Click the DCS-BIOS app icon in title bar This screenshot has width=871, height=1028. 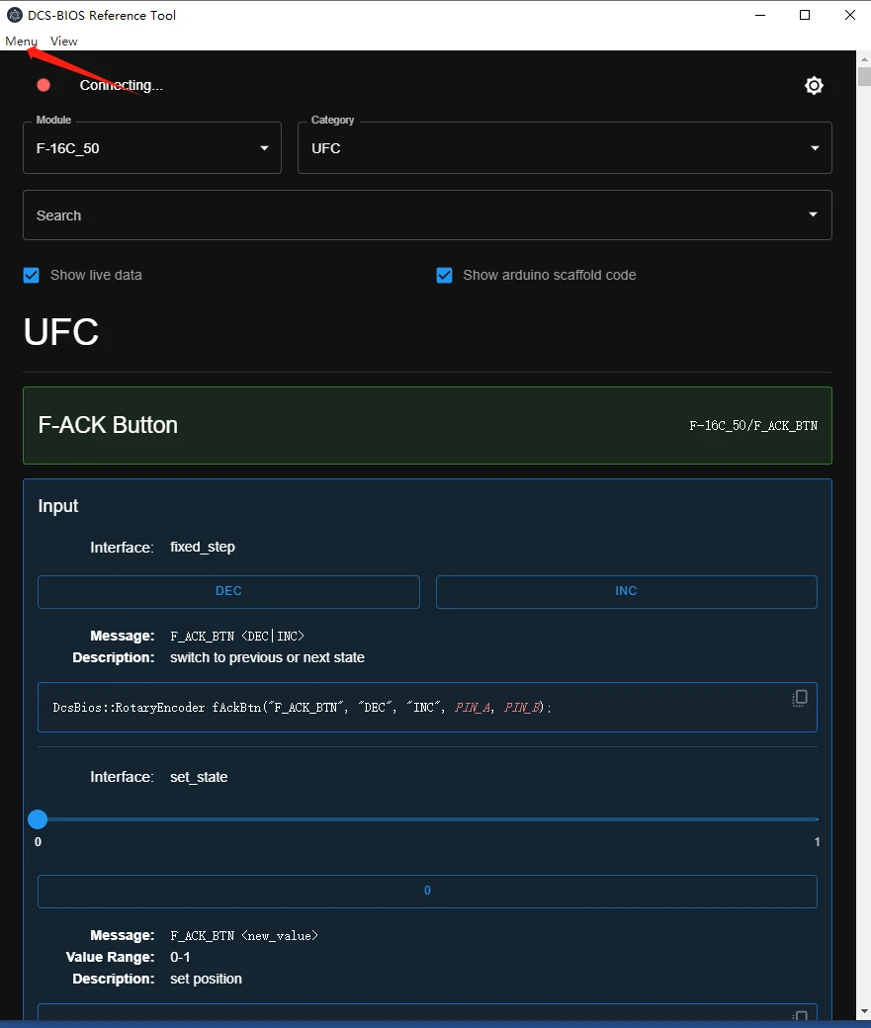(15, 15)
